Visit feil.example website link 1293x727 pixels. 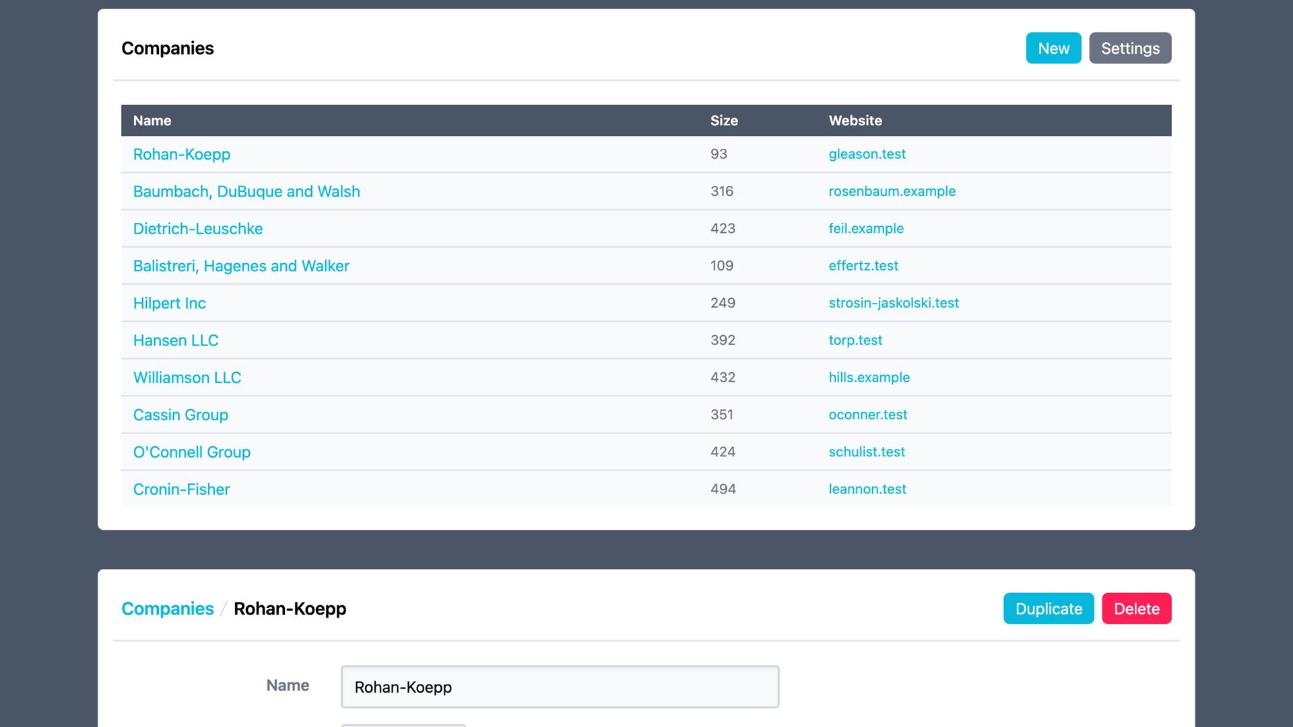click(x=866, y=229)
